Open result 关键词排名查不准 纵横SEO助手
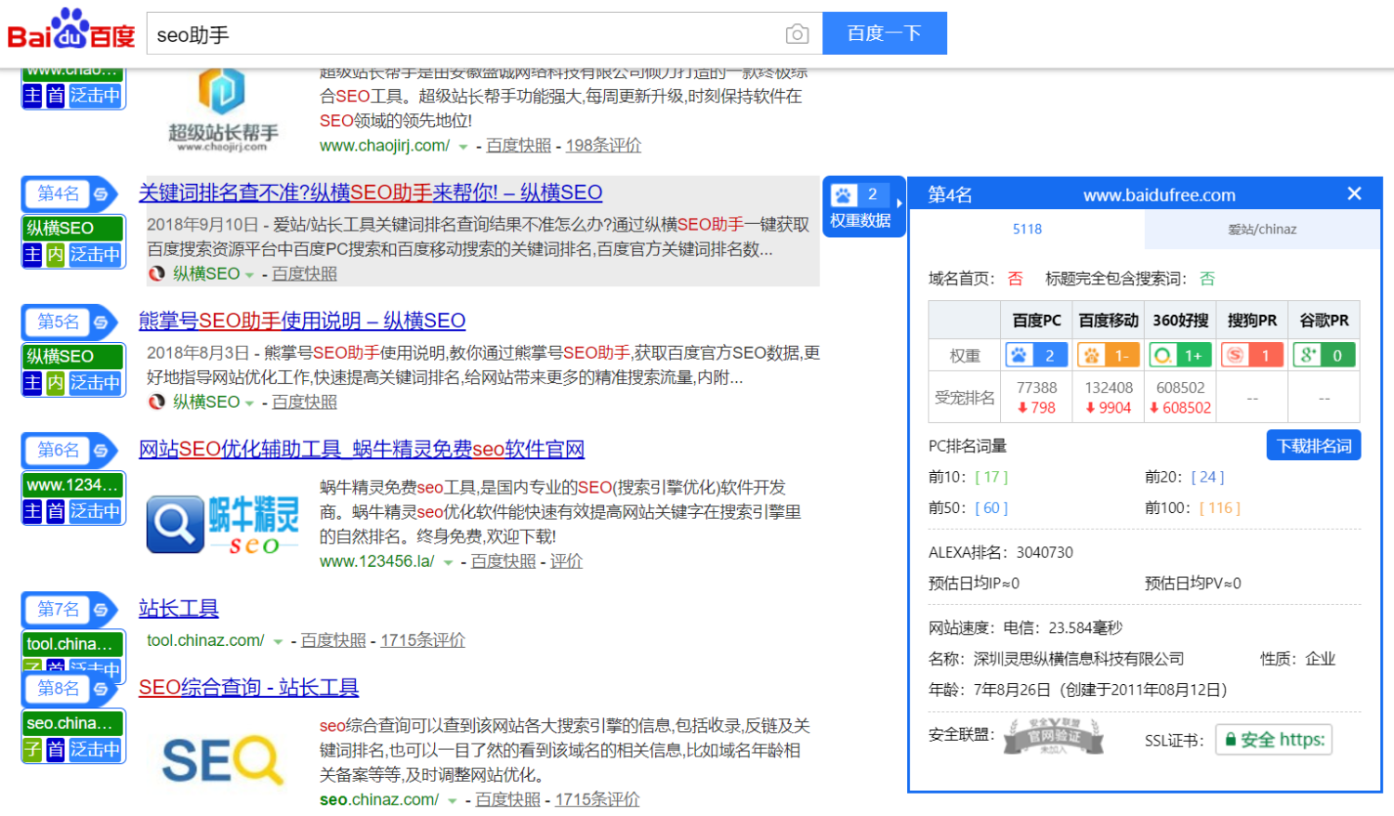1394x816 pixels. (370, 192)
